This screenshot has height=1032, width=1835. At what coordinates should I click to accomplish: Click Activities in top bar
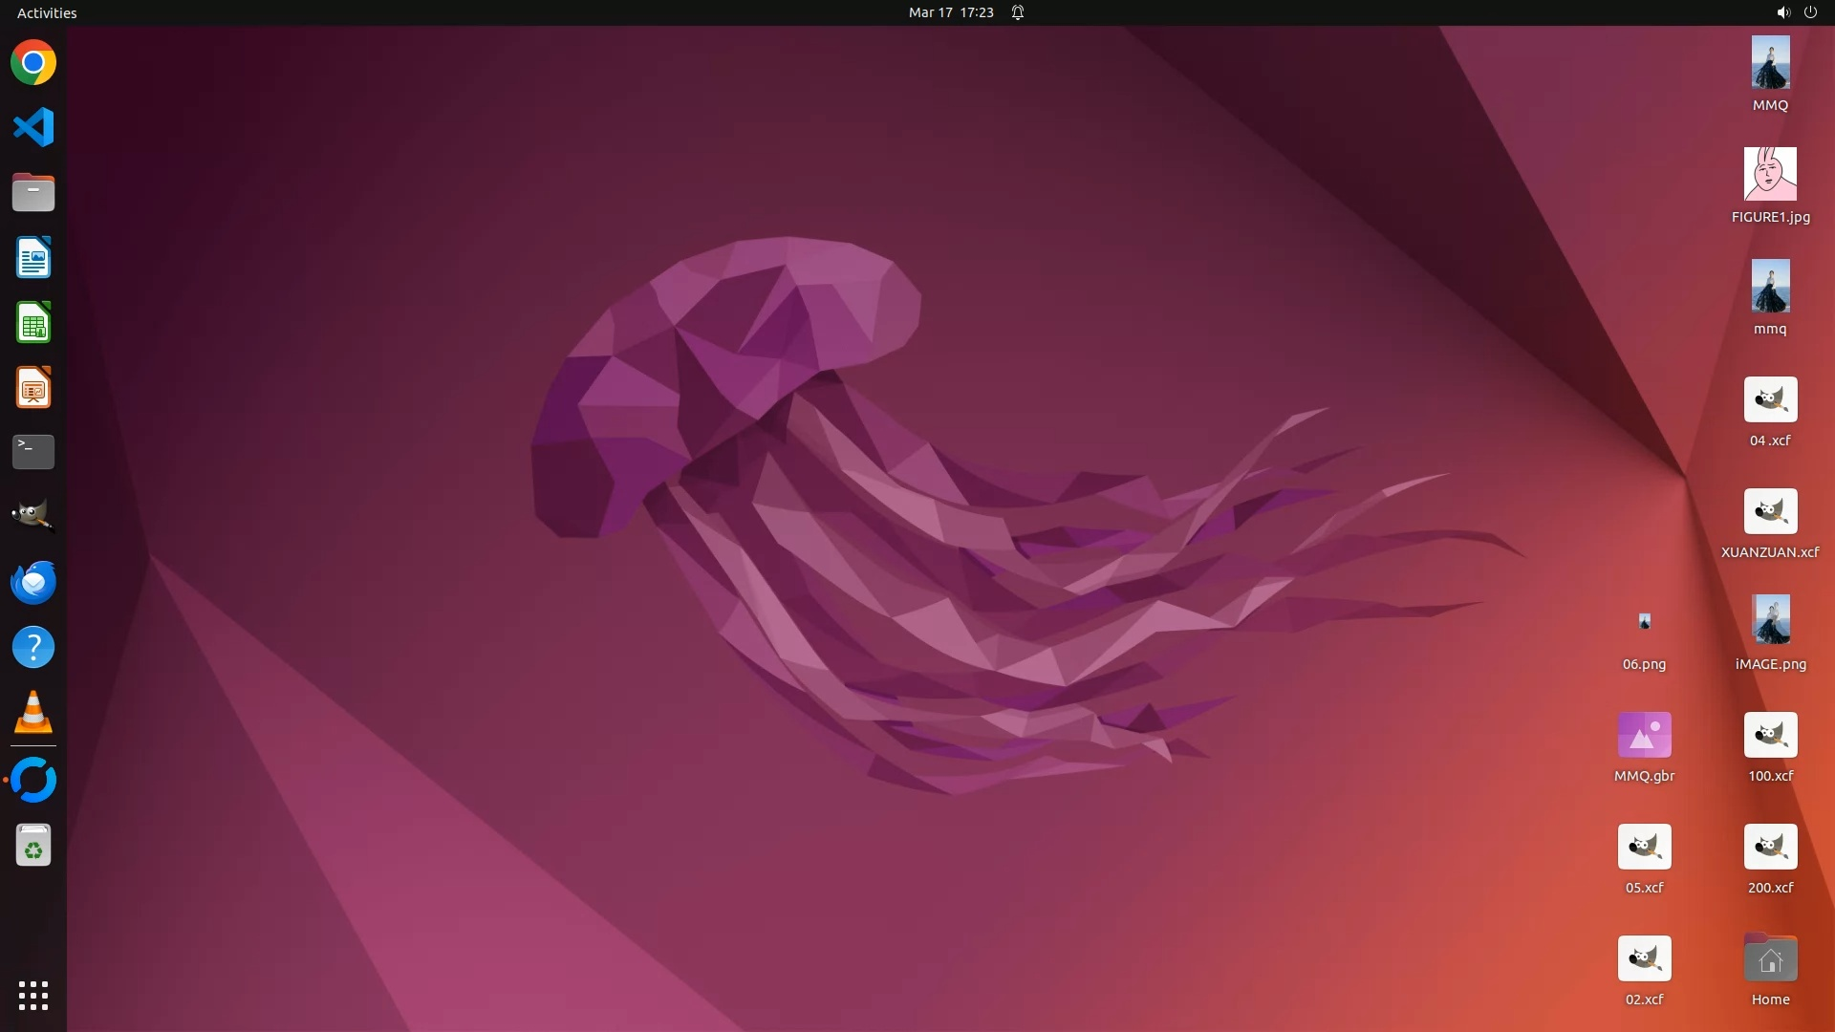[47, 12]
